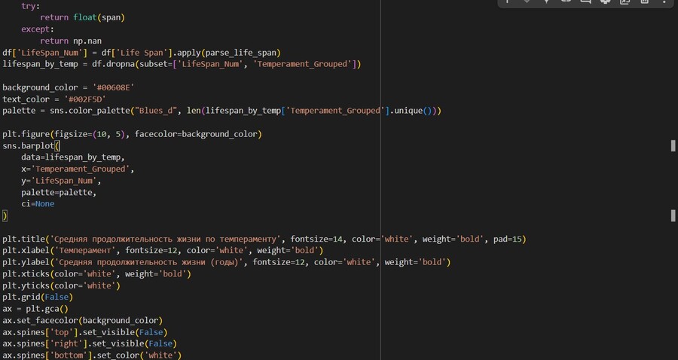Click the 'return np.nan' line
Viewport: 678px width, 360px height.
[x=71, y=41]
